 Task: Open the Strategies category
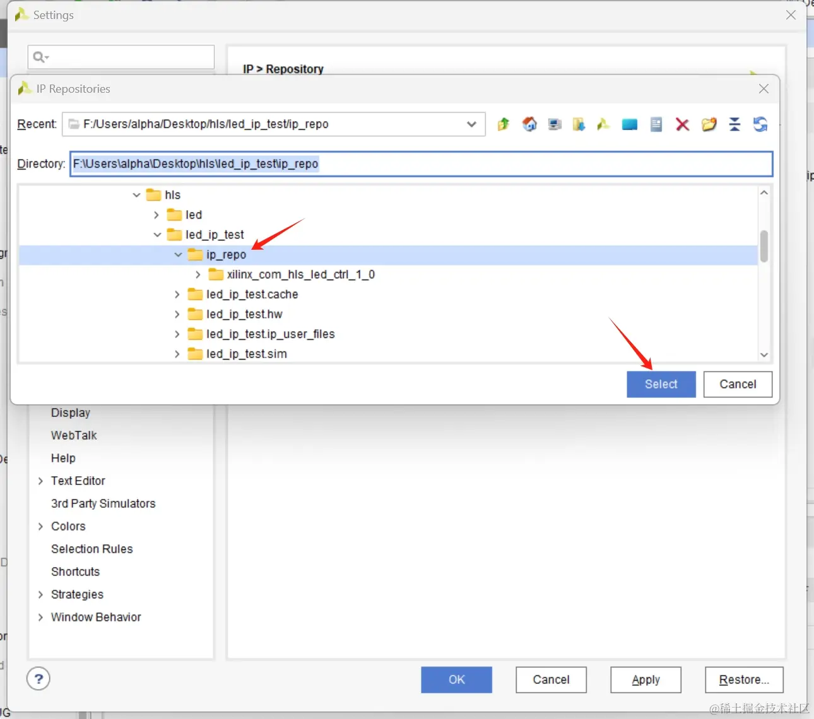pyautogui.click(x=77, y=594)
